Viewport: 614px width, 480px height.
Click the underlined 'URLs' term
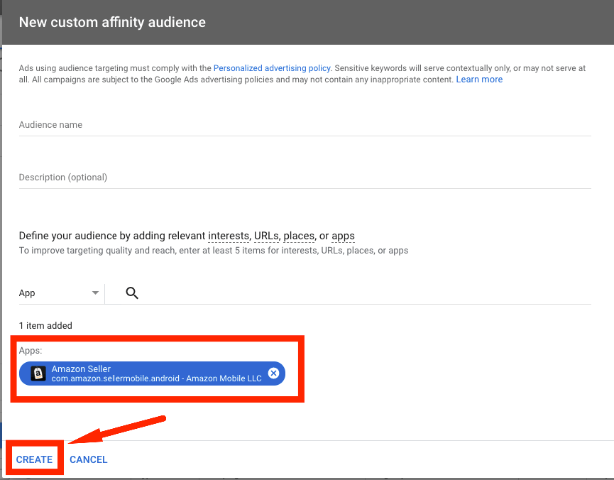[266, 236]
